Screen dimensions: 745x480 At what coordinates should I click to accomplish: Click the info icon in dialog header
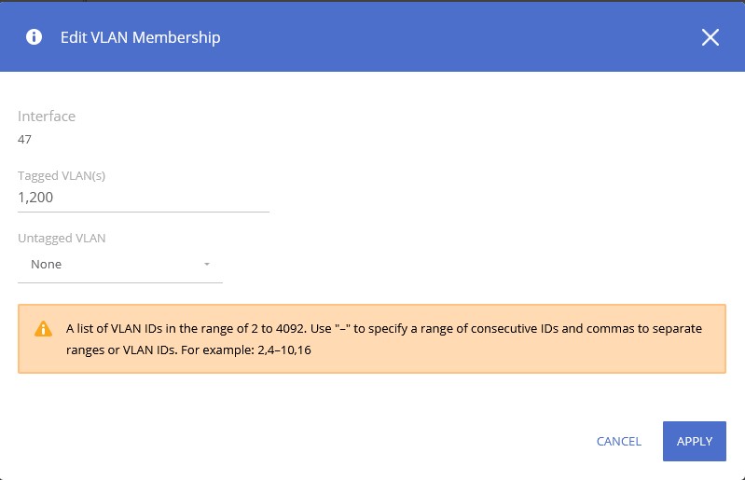click(34, 37)
